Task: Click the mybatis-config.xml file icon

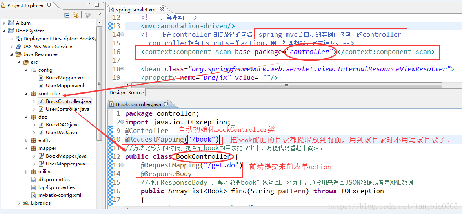Action: (x=34, y=195)
